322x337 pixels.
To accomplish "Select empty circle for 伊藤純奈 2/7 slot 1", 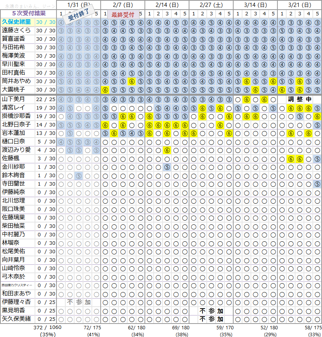I will pos(105,192).
